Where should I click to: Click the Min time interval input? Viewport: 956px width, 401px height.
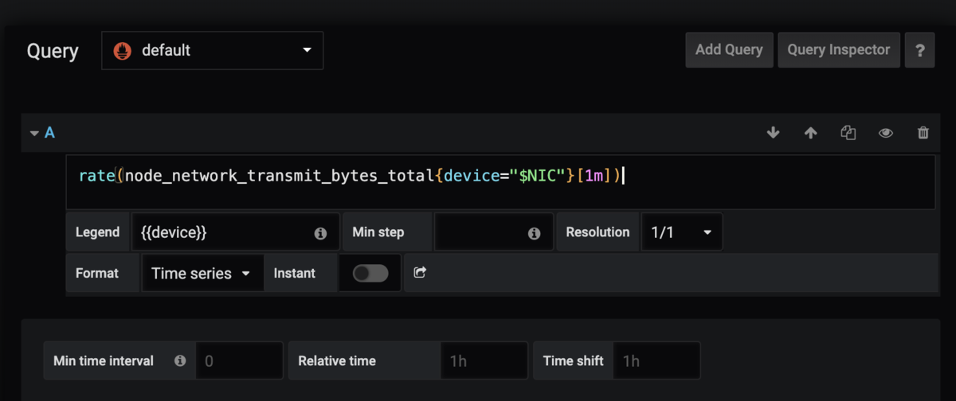point(240,360)
